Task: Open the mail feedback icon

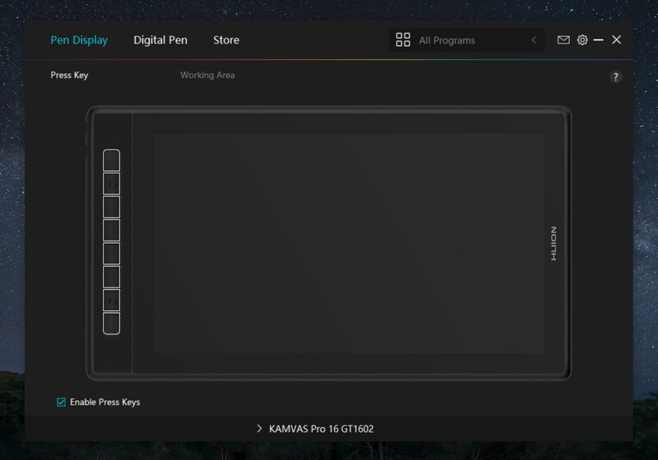Action: click(563, 39)
